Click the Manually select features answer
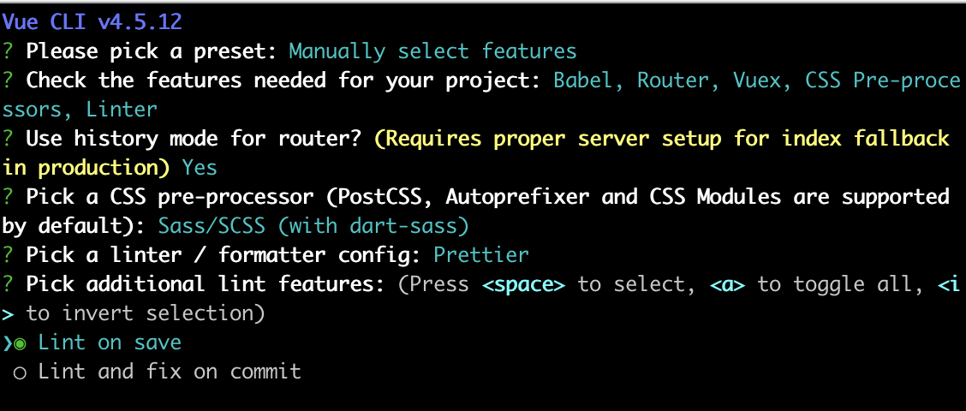Image resolution: width=966 pixels, height=411 pixels. [433, 51]
